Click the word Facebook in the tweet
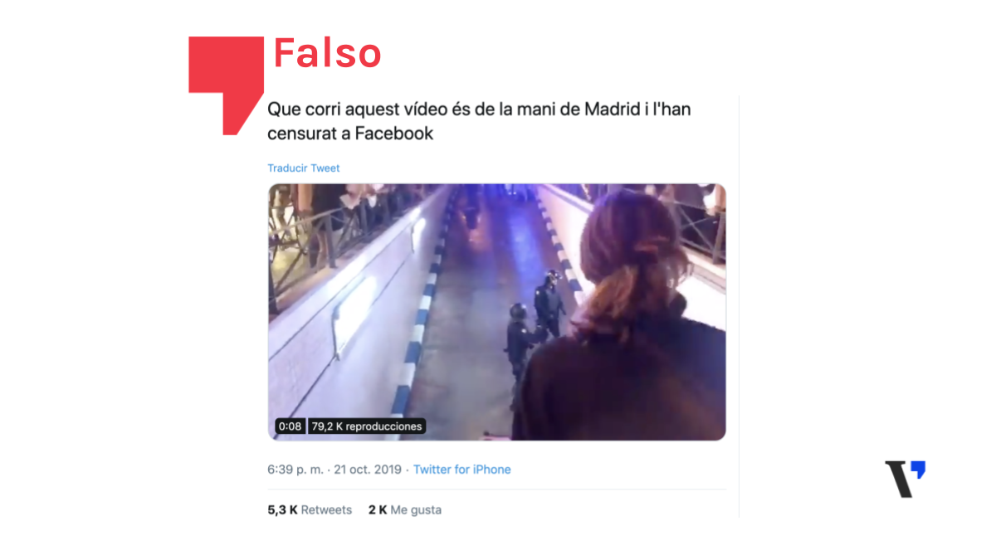 394,134
